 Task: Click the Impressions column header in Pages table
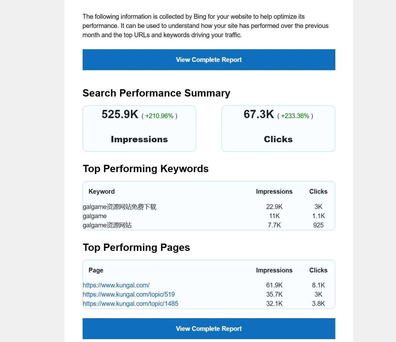274,270
